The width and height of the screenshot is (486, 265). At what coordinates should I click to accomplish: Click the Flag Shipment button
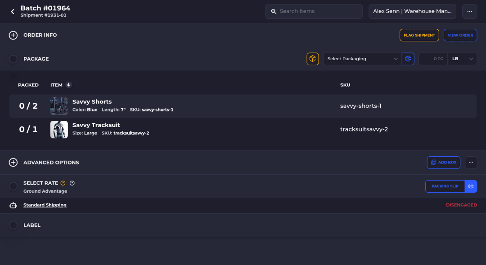coord(419,35)
